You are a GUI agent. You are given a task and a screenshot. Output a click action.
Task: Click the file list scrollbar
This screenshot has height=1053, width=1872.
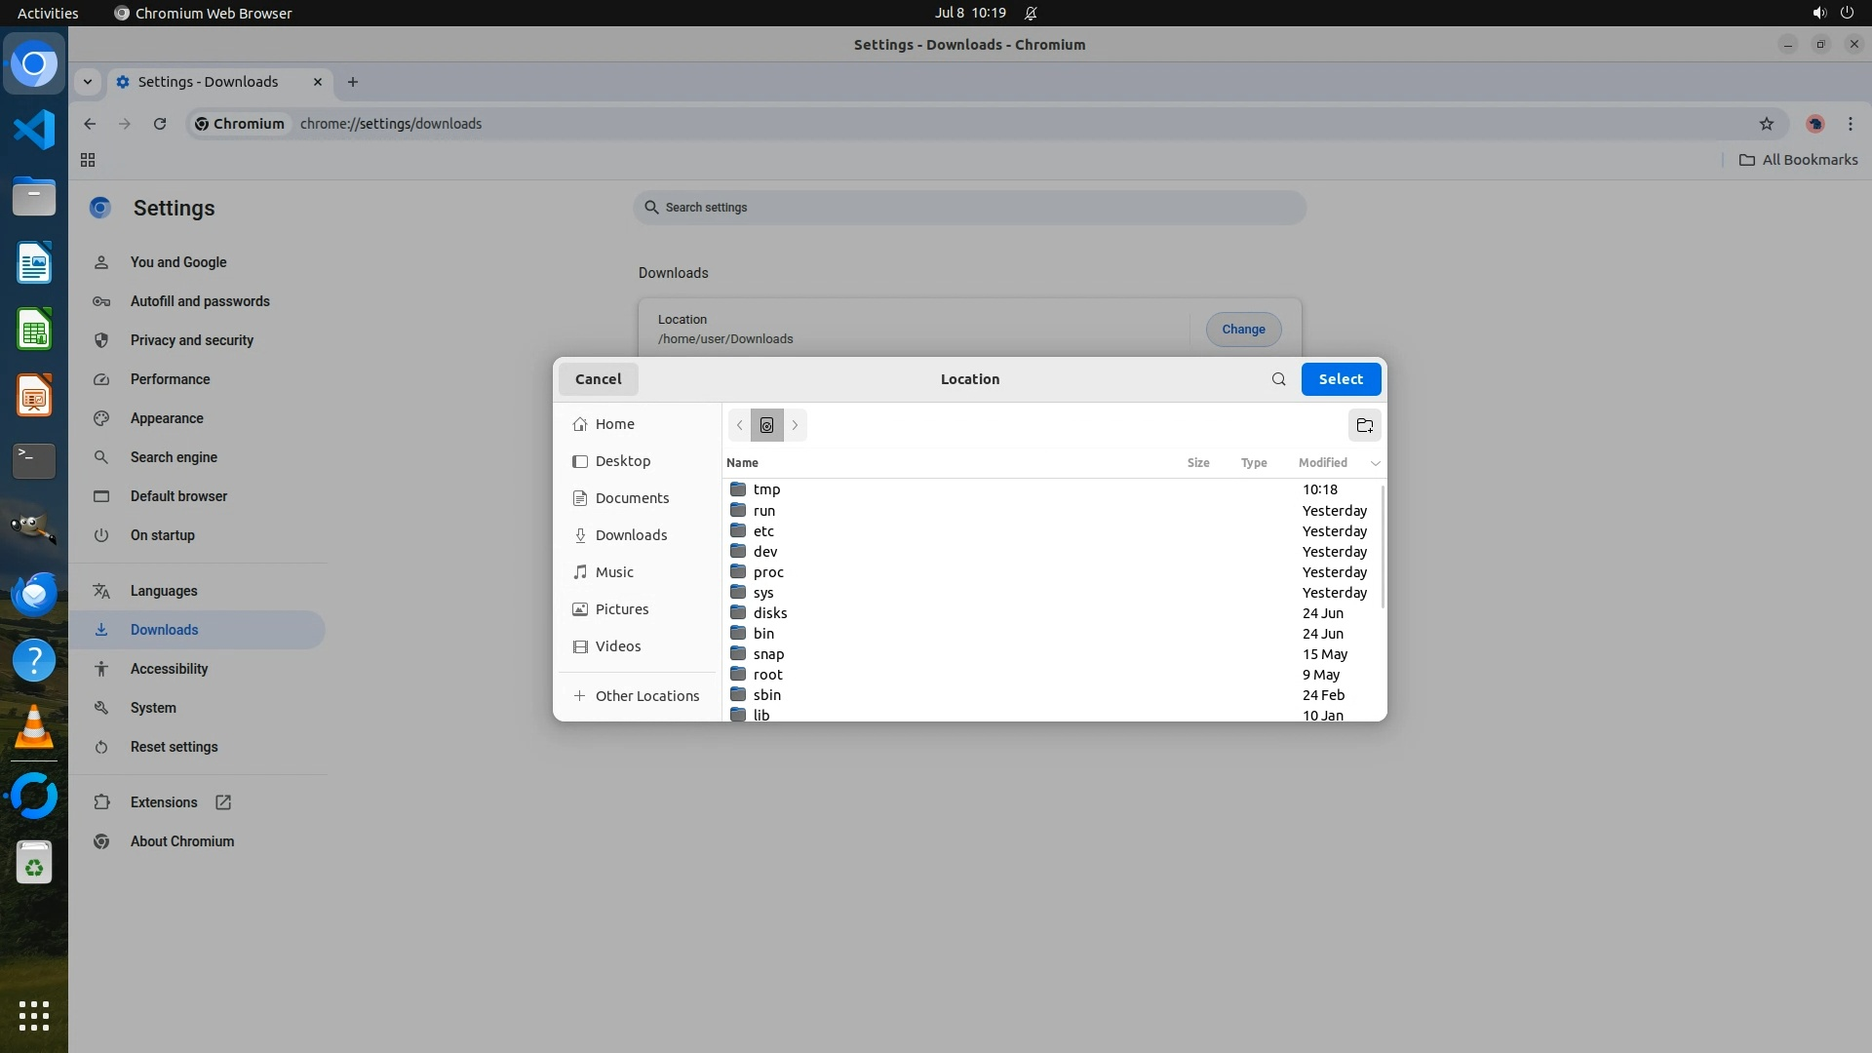(1383, 546)
